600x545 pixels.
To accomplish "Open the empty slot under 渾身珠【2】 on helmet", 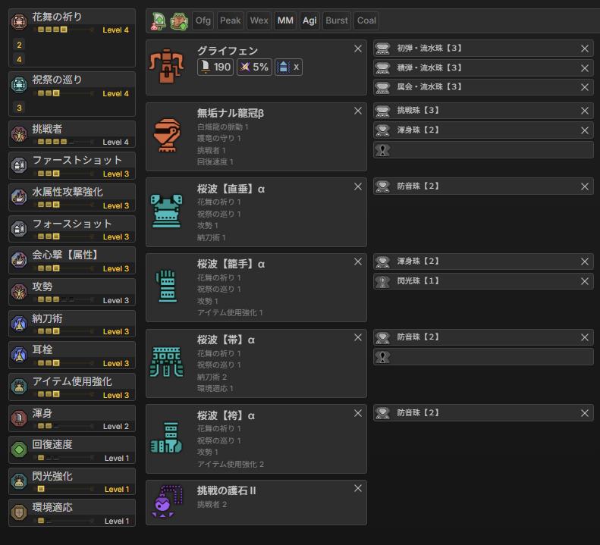I will click(x=483, y=150).
